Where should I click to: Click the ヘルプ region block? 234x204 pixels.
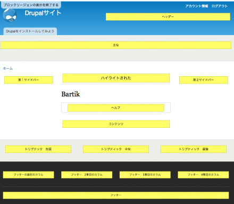click(x=116, y=108)
